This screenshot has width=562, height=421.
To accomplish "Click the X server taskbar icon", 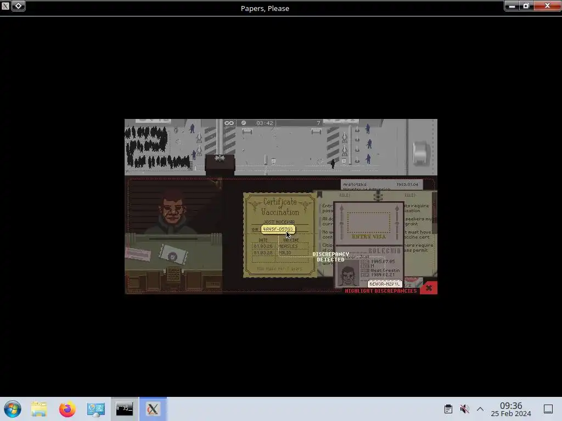I will [x=153, y=409].
